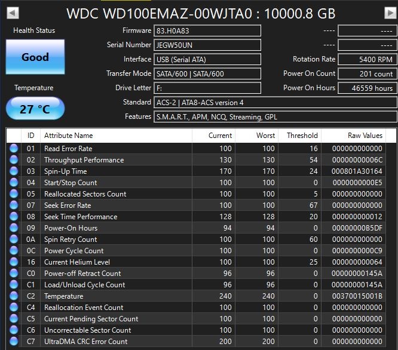This screenshot has width=398, height=350.
Task: Click status orb for Spin Retry Count
Action: pyautogui.click(x=14, y=239)
